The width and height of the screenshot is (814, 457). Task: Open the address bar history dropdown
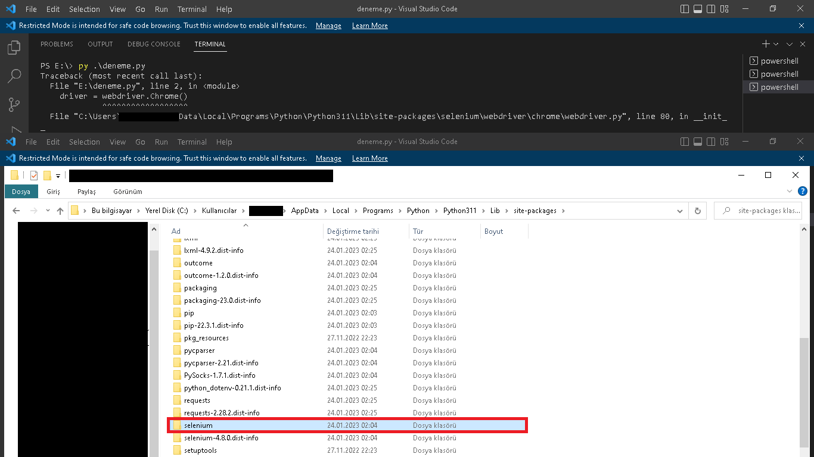(680, 211)
